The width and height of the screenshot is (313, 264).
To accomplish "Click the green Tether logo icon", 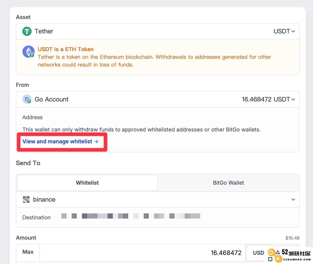I will [27, 31].
